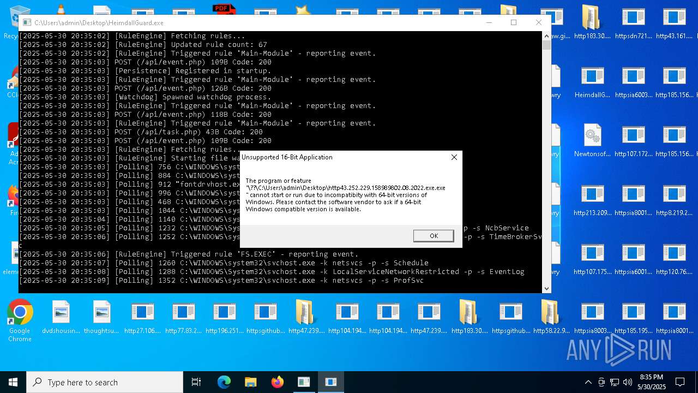Image resolution: width=698 pixels, height=393 pixels.
Task: Open the network tray icon
Action: [615, 382]
